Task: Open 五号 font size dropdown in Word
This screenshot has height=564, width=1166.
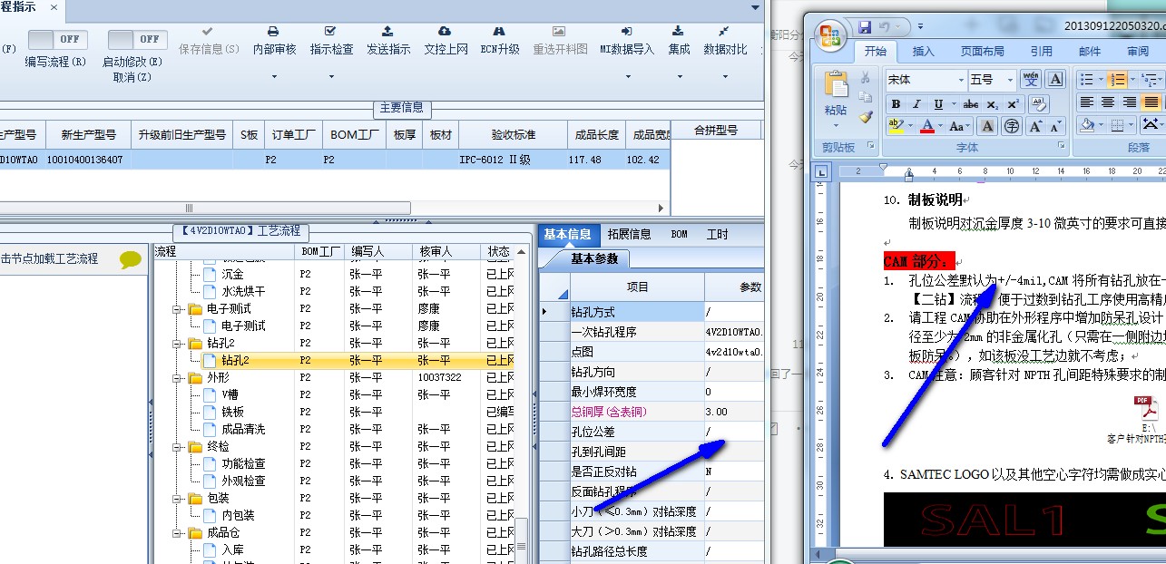Action: (x=1010, y=80)
